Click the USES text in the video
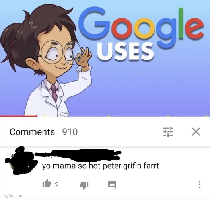This screenshot has height=199, width=210. click(x=125, y=51)
